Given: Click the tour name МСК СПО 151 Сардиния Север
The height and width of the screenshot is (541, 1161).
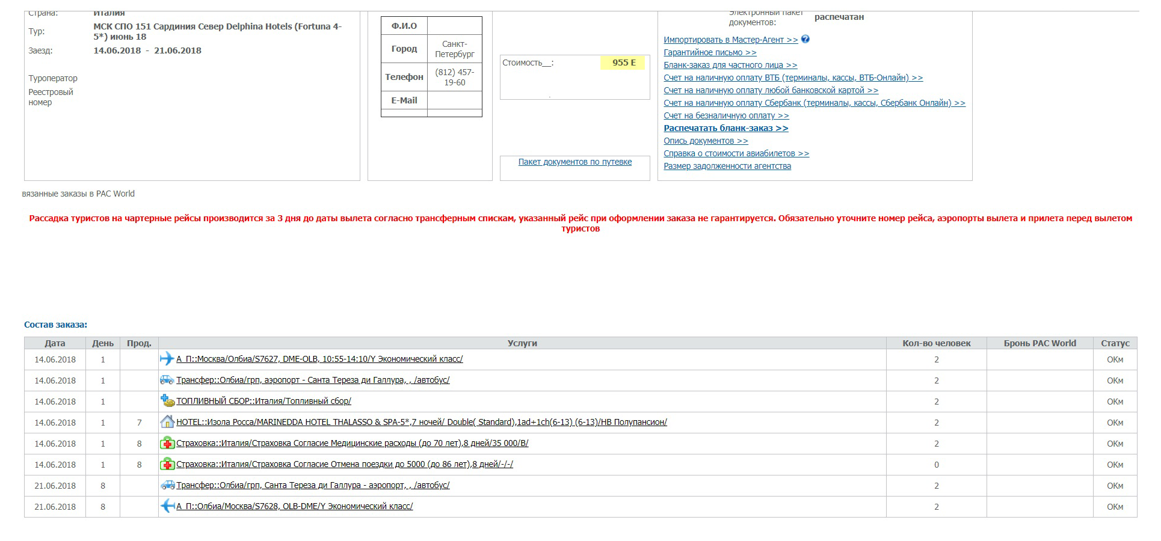Looking at the screenshot, I should [x=217, y=31].
